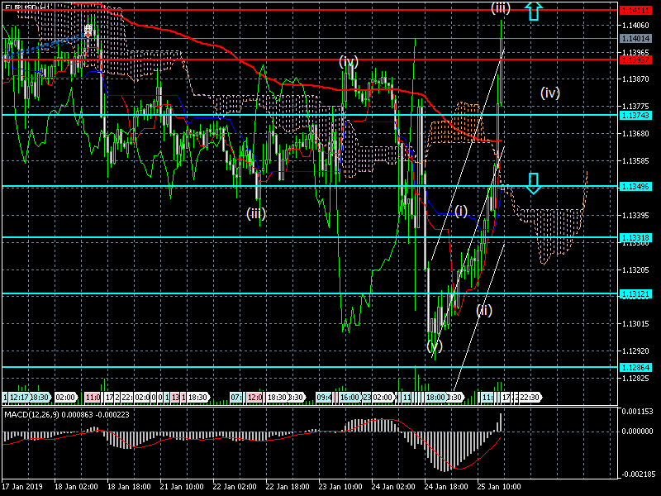Click the 1.13937 red price label
Viewport: 661px width, 496px height.
tap(636, 60)
